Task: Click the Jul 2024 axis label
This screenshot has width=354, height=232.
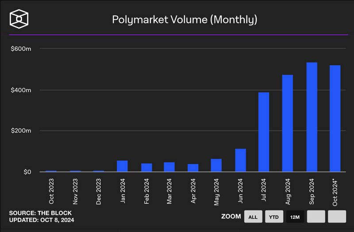Action: [x=264, y=190]
